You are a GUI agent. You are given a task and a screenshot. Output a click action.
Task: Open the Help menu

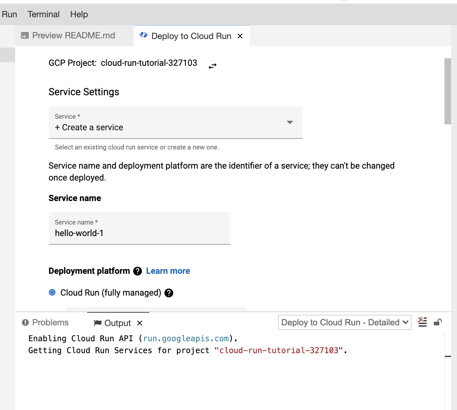click(79, 14)
